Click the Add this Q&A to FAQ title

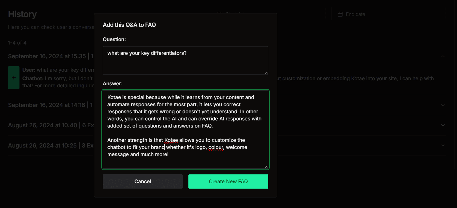point(129,25)
